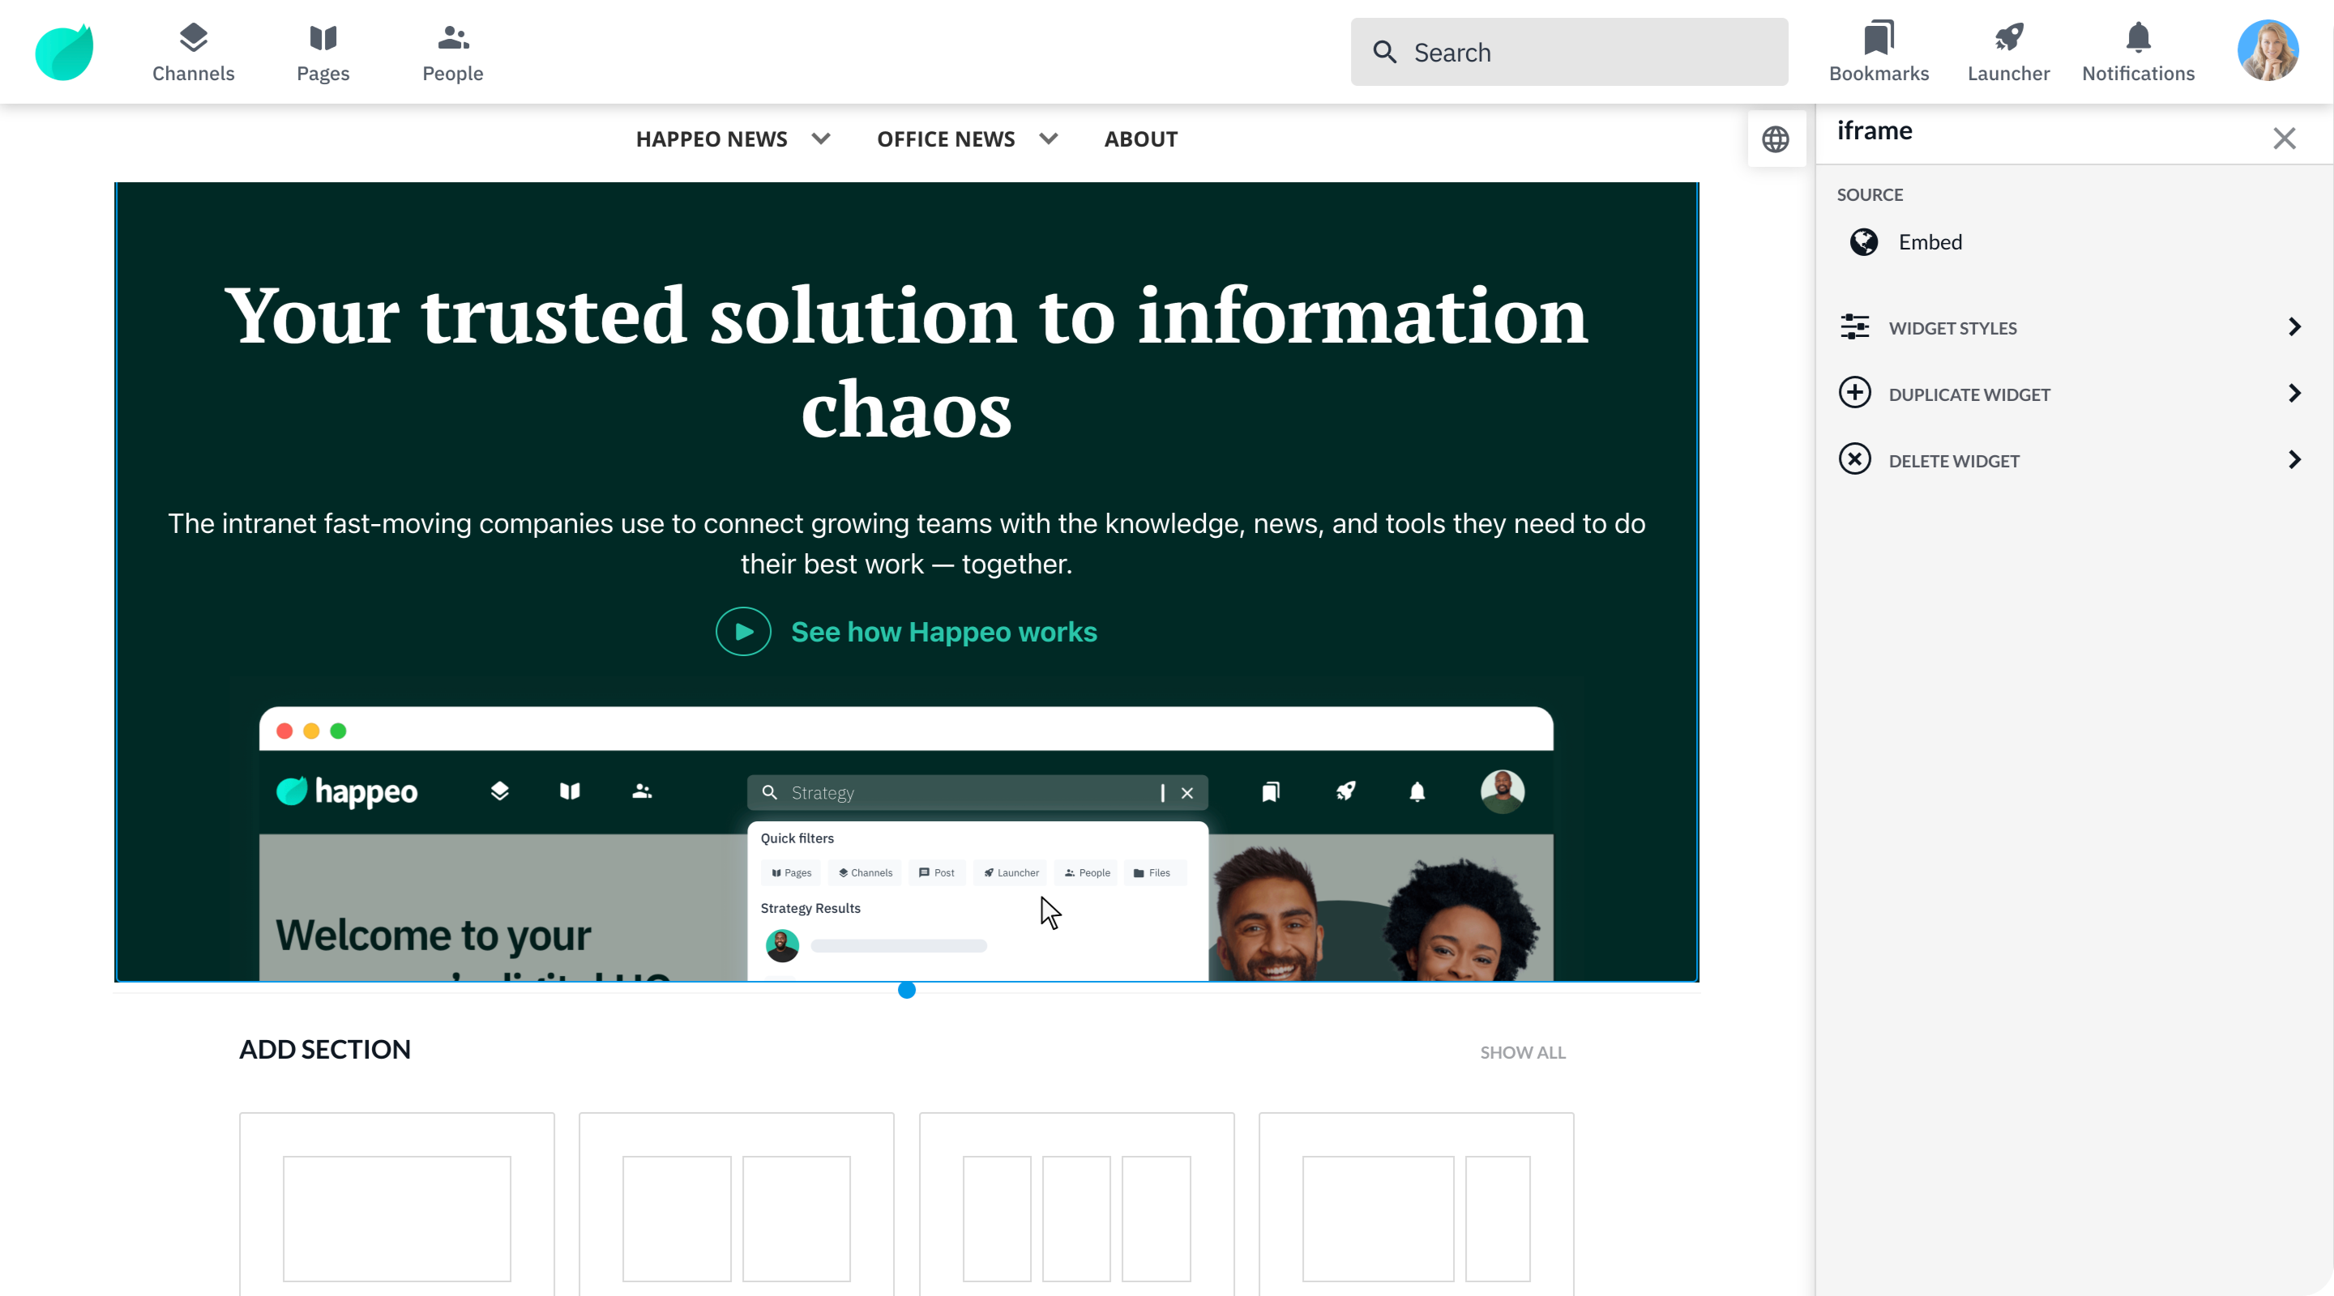The image size is (2334, 1296).
Task: Click the blue widget resize handle
Action: (906, 990)
